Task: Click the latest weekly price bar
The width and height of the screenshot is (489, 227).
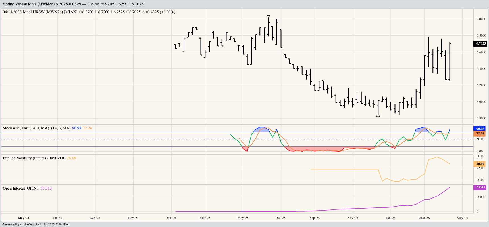Action: [450, 62]
